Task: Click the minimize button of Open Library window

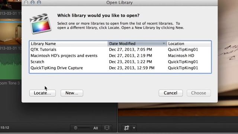Action: click(x=32, y=2)
